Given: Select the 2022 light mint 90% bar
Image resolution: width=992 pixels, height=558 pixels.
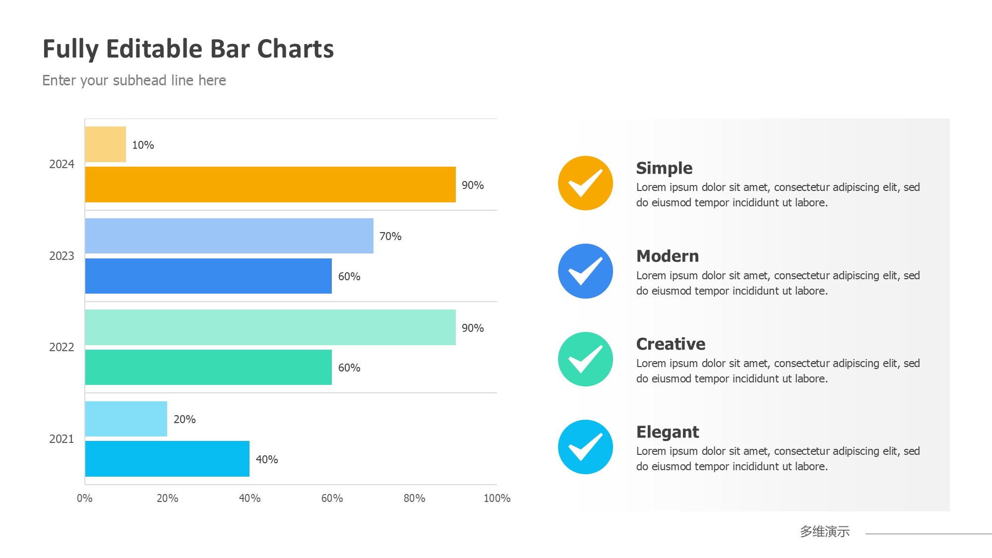Looking at the screenshot, I should pos(270,327).
